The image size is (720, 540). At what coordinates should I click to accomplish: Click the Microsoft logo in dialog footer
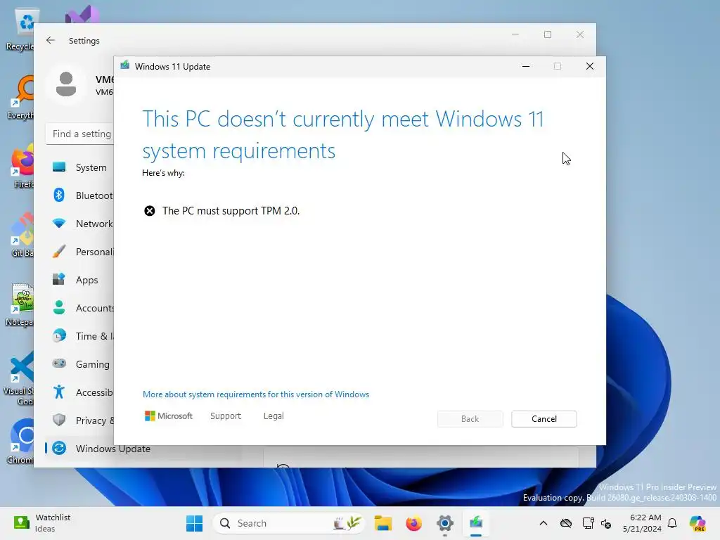169,416
